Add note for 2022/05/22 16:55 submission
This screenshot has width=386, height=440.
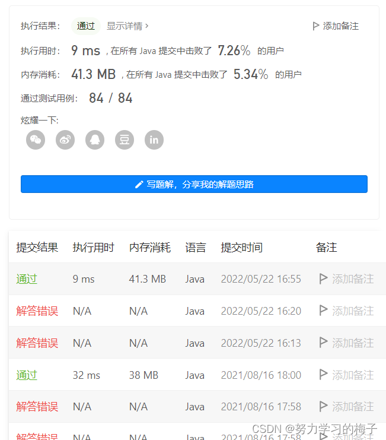click(x=353, y=279)
